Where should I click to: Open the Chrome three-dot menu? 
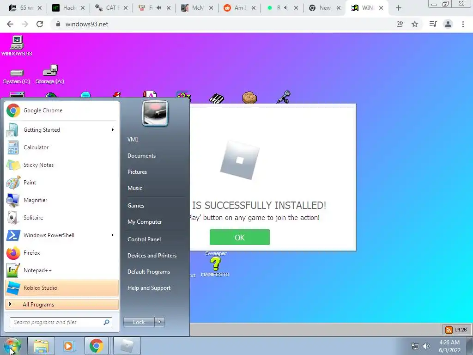[x=463, y=24]
